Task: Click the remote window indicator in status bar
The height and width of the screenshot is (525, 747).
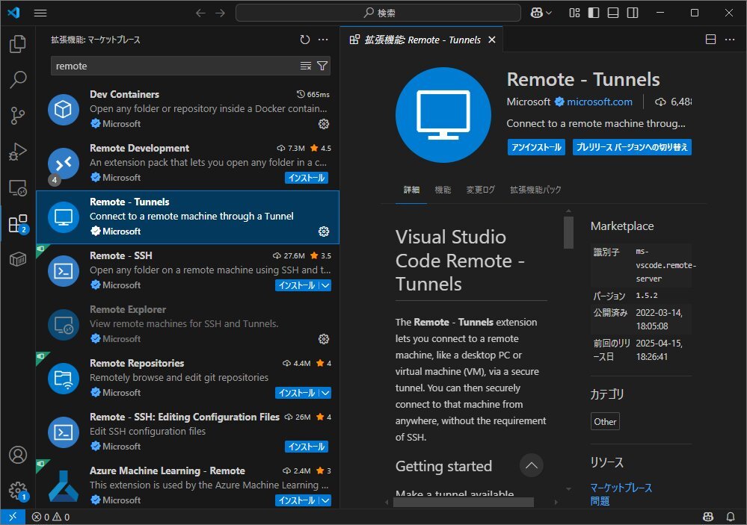Action: pyautogui.click(x=13, y=517)
